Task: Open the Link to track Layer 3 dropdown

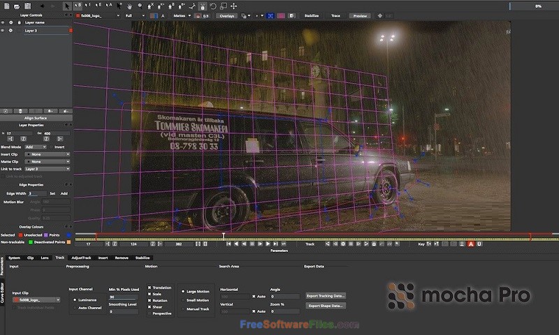Action: pyautogui.click(x=47, y=169)
